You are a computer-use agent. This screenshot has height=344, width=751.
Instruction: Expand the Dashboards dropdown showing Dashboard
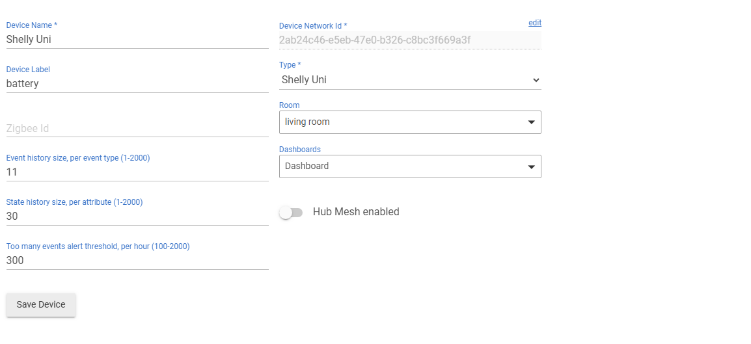[x=410, y=166]
